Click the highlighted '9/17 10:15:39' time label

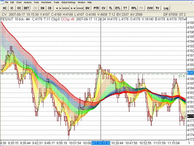[x=101, y=143]
